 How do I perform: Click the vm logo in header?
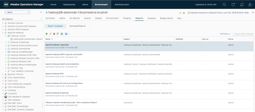[6, 5]
